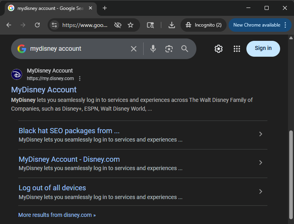
Task: Click New Chrome available update button
Action: coord(257,25)
